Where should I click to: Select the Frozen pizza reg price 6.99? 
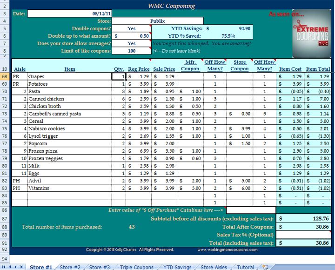point(139,151)
